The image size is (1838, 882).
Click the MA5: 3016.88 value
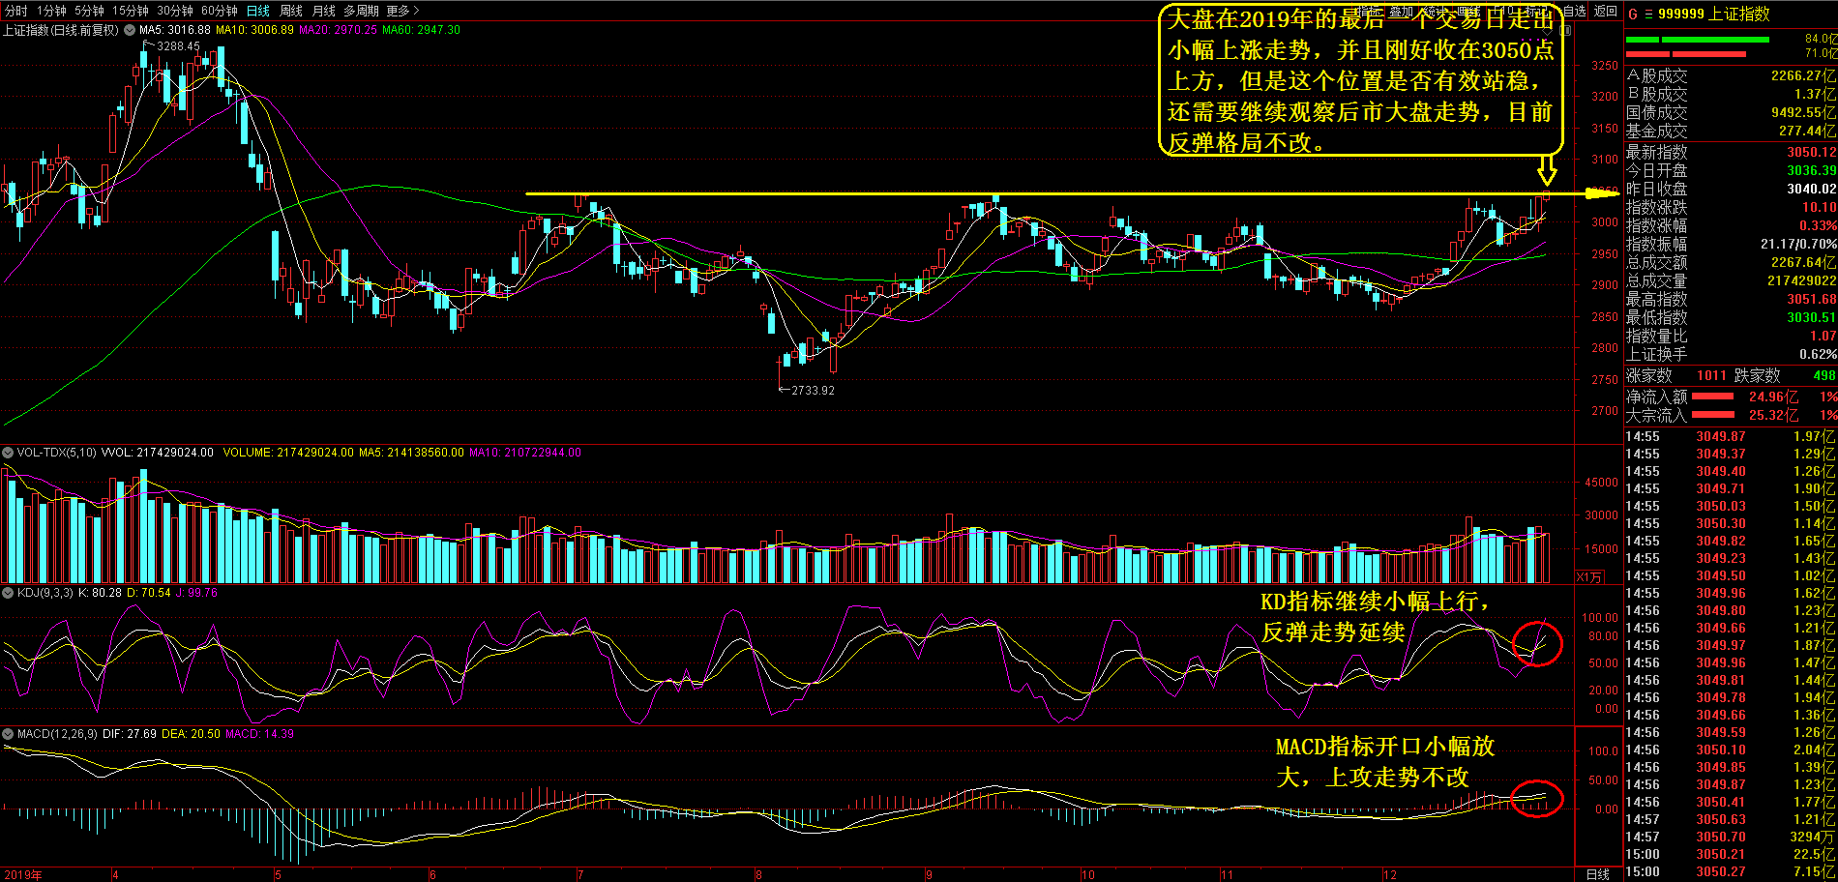pyautogui.click(x=175, y=30)
